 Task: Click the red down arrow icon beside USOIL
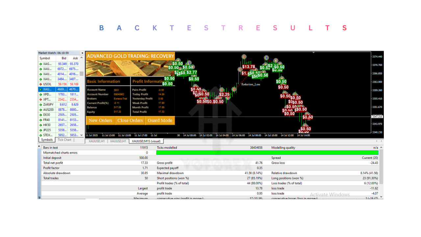[41, 84]
